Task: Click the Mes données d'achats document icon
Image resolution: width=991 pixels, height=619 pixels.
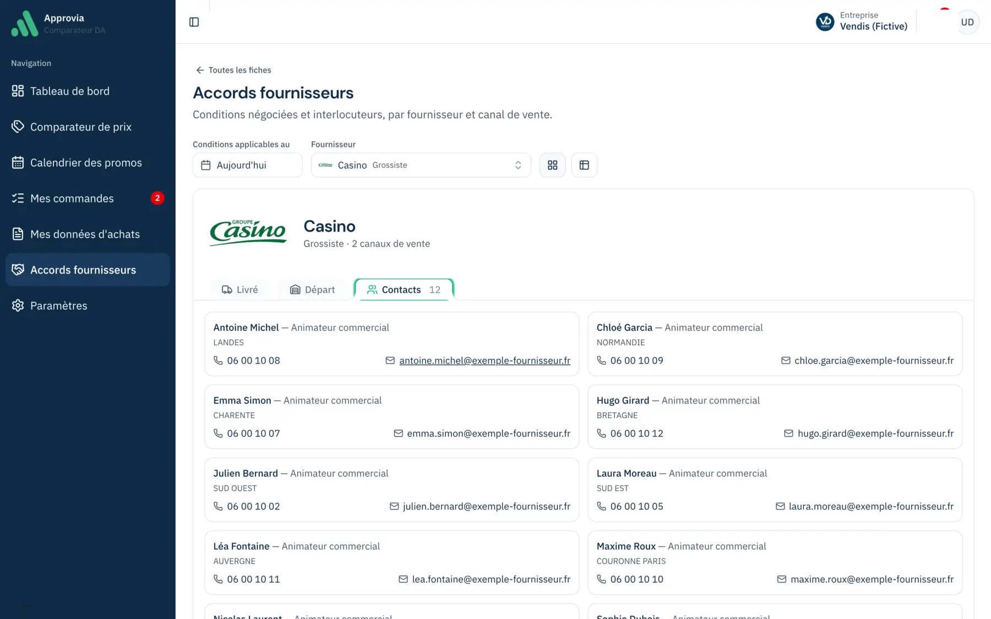Action: point(18,234)
